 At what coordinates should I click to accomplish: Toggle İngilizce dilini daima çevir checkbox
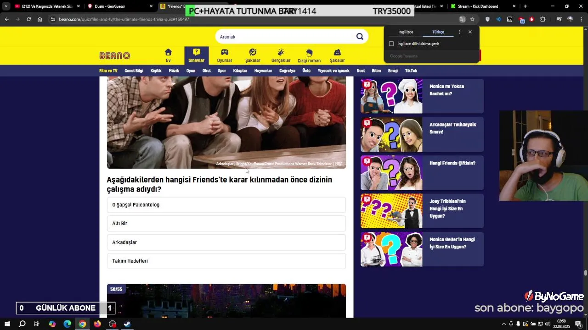pos(391,44)
